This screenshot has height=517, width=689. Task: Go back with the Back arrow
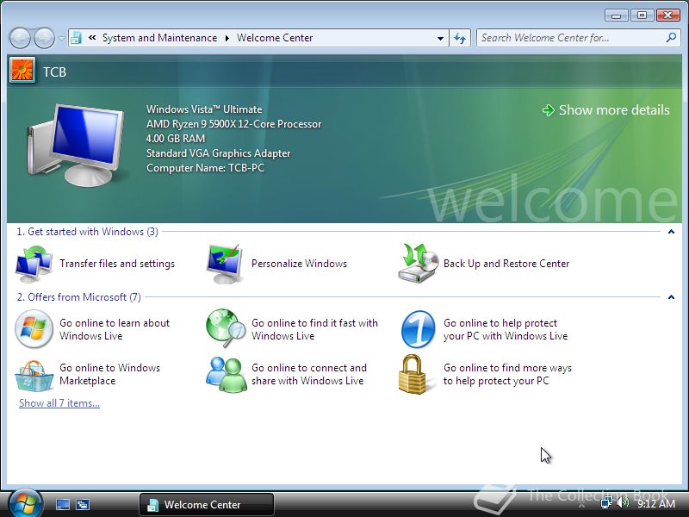[x=20, y=38]
